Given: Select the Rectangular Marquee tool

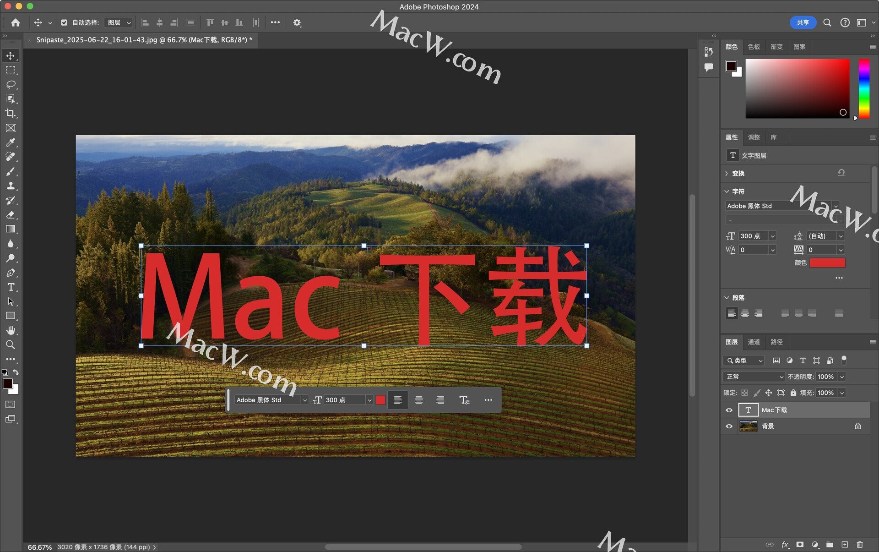Looking at the screenshot, I should (11, 70).
